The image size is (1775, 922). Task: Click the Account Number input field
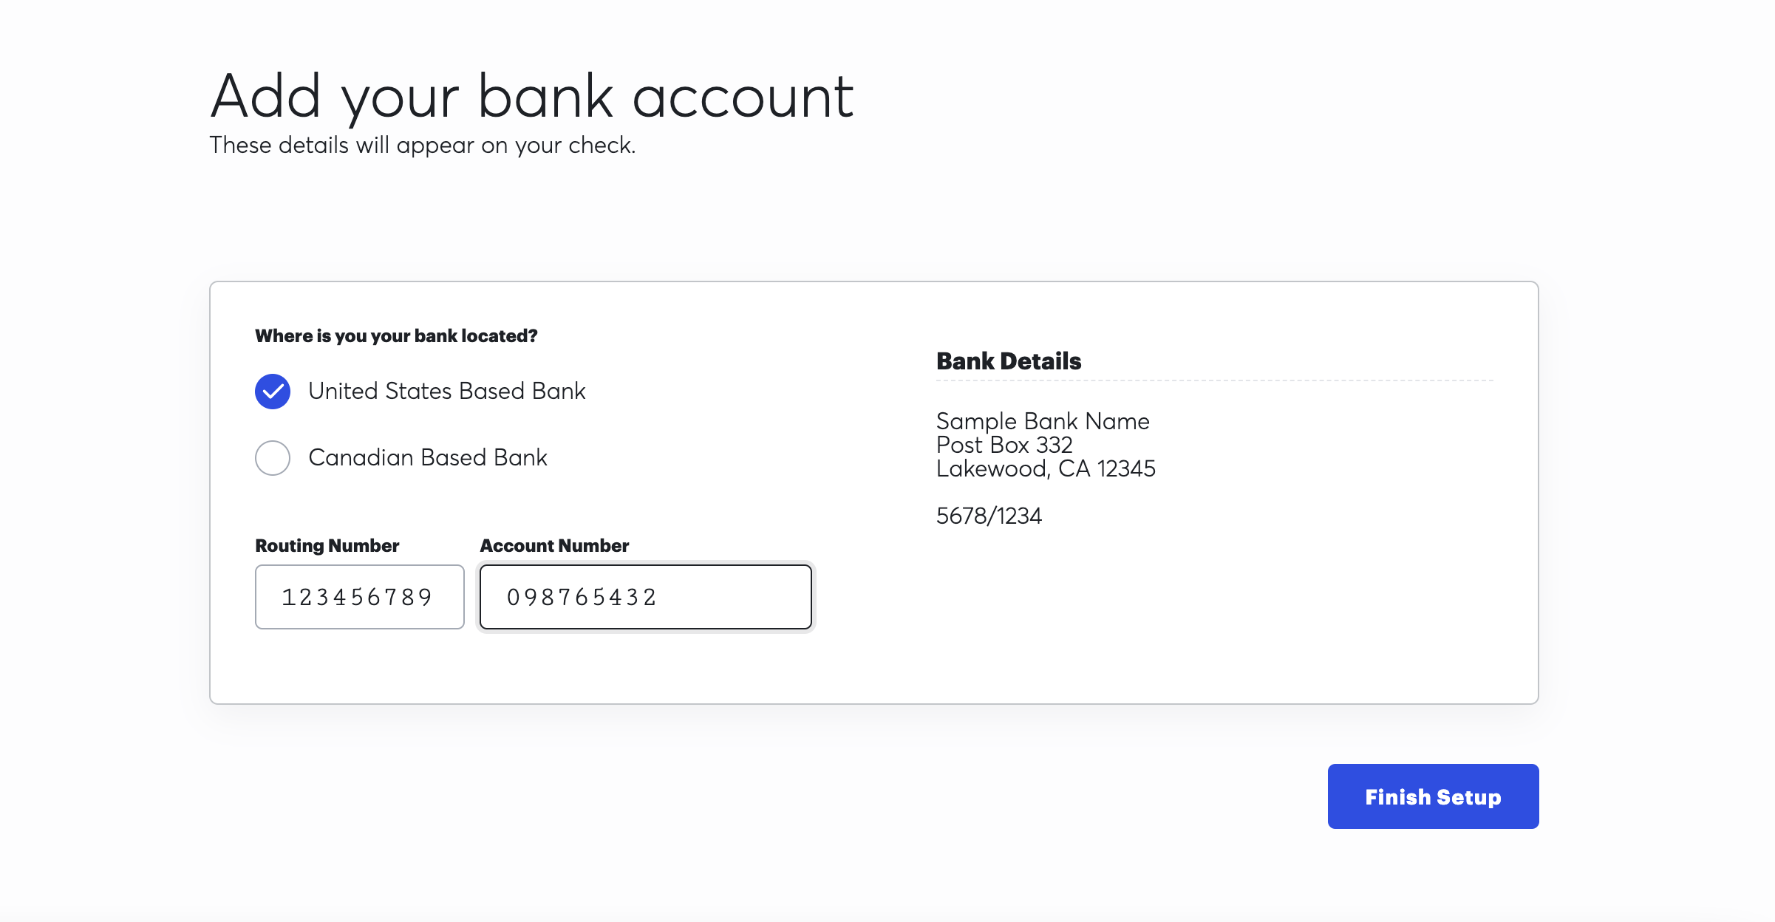pos(646,596)
